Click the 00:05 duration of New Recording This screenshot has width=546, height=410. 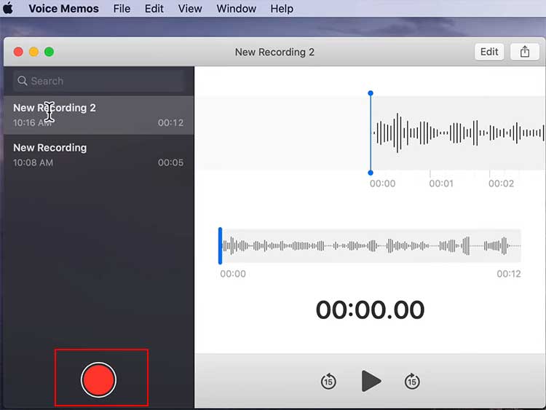(x=170, y=162)
